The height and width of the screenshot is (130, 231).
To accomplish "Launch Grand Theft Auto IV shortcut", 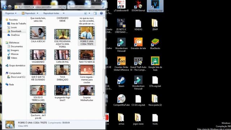I will coord(138,64).
